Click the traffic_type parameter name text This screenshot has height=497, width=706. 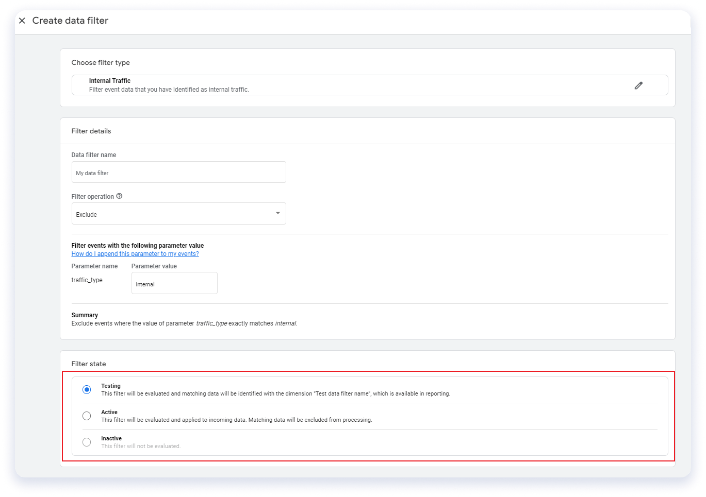pos(87,280)
